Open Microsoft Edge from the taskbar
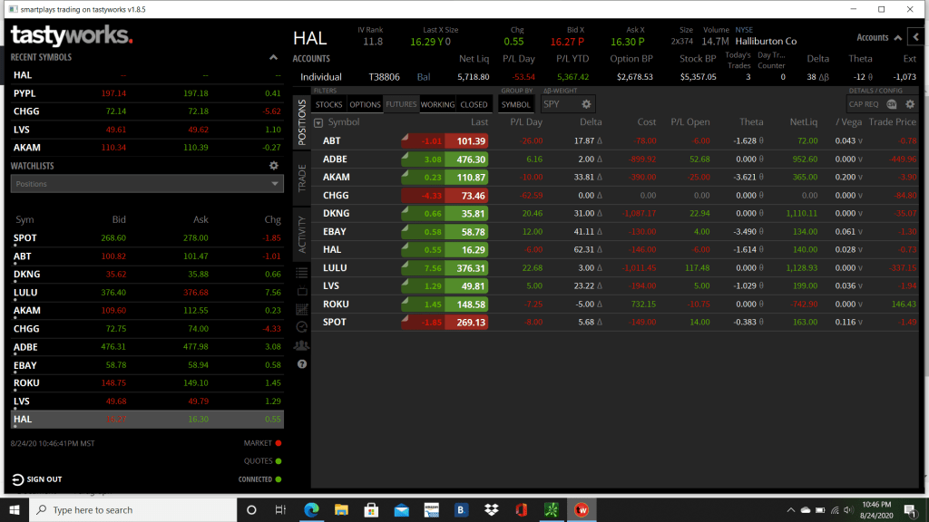 click(x=310, y=509)
